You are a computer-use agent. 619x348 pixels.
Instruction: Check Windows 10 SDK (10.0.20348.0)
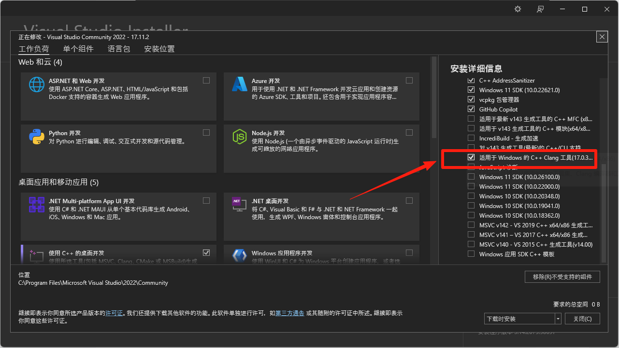click(471, 196)
